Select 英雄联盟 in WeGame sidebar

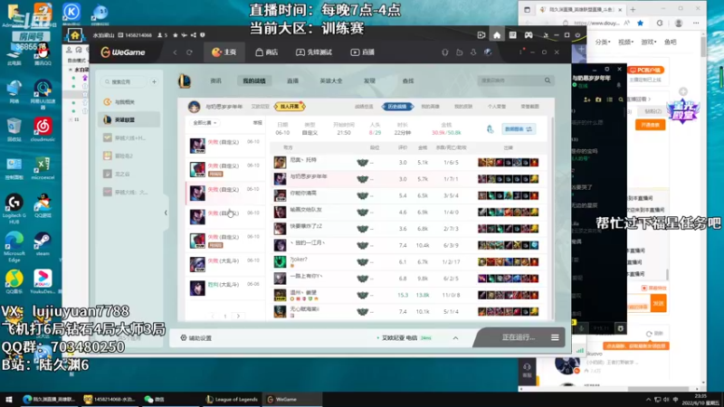[x=129, y=120]
